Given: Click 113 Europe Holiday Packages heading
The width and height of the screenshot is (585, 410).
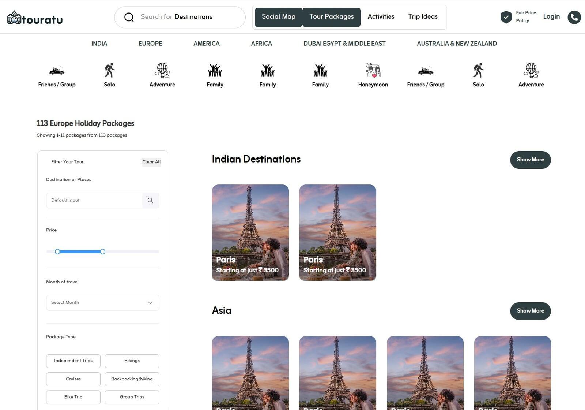Looking at the screenshot, I should (x=86, y=123).
